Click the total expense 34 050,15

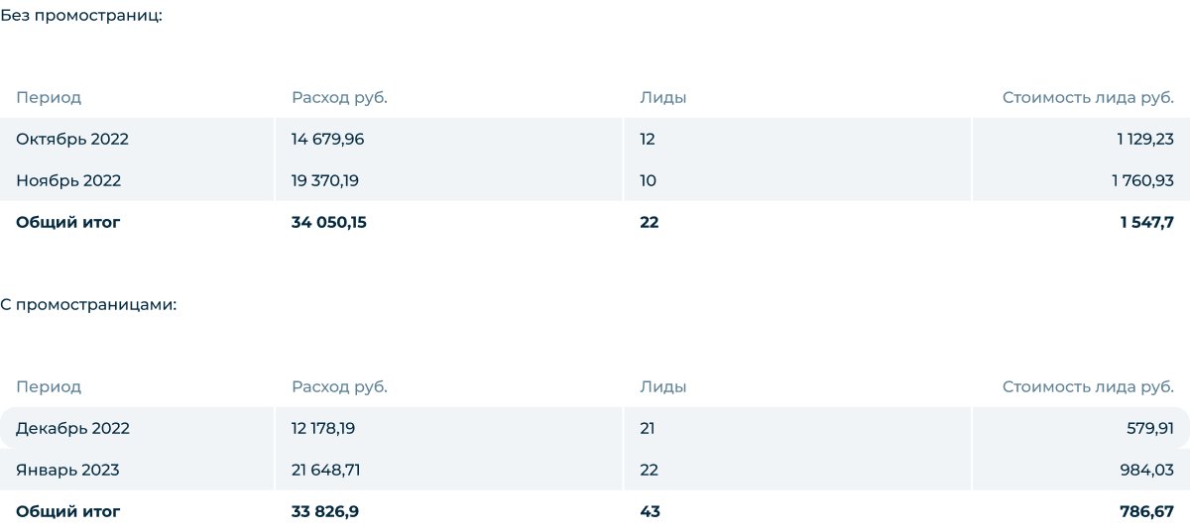point(329,222)
